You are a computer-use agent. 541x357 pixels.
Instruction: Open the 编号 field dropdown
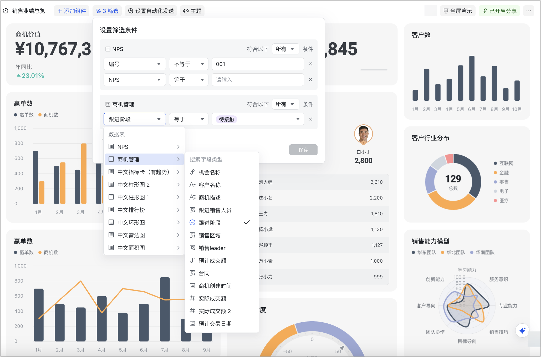(135, 64)
